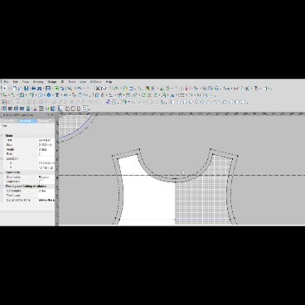
Task: Open the File menu
Action: point(7,82)
